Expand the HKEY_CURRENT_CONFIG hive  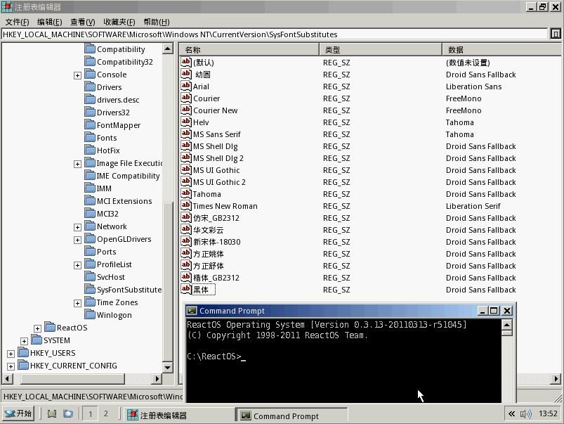[x=11, y=366]
